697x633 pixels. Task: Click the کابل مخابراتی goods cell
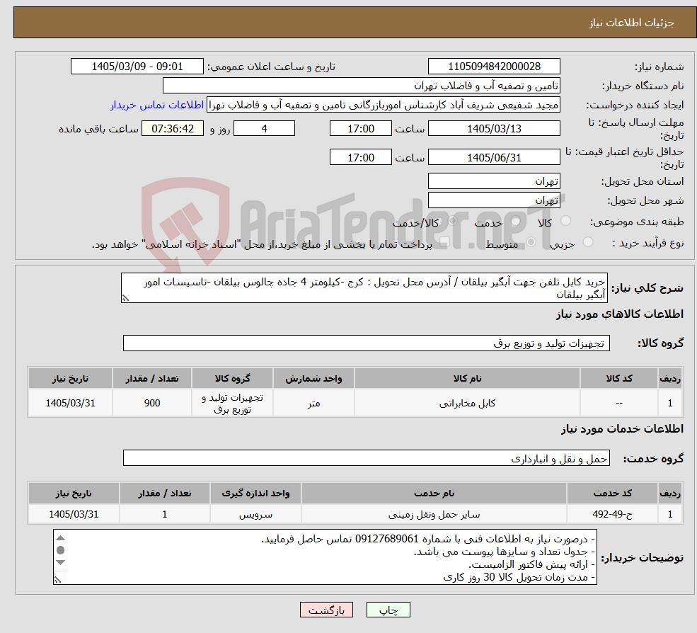[467, 403]
